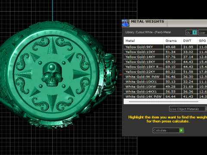Select the Yellow Gold:18KY R... row
This screenshot has width=207, height=155.
pos(165,67)
